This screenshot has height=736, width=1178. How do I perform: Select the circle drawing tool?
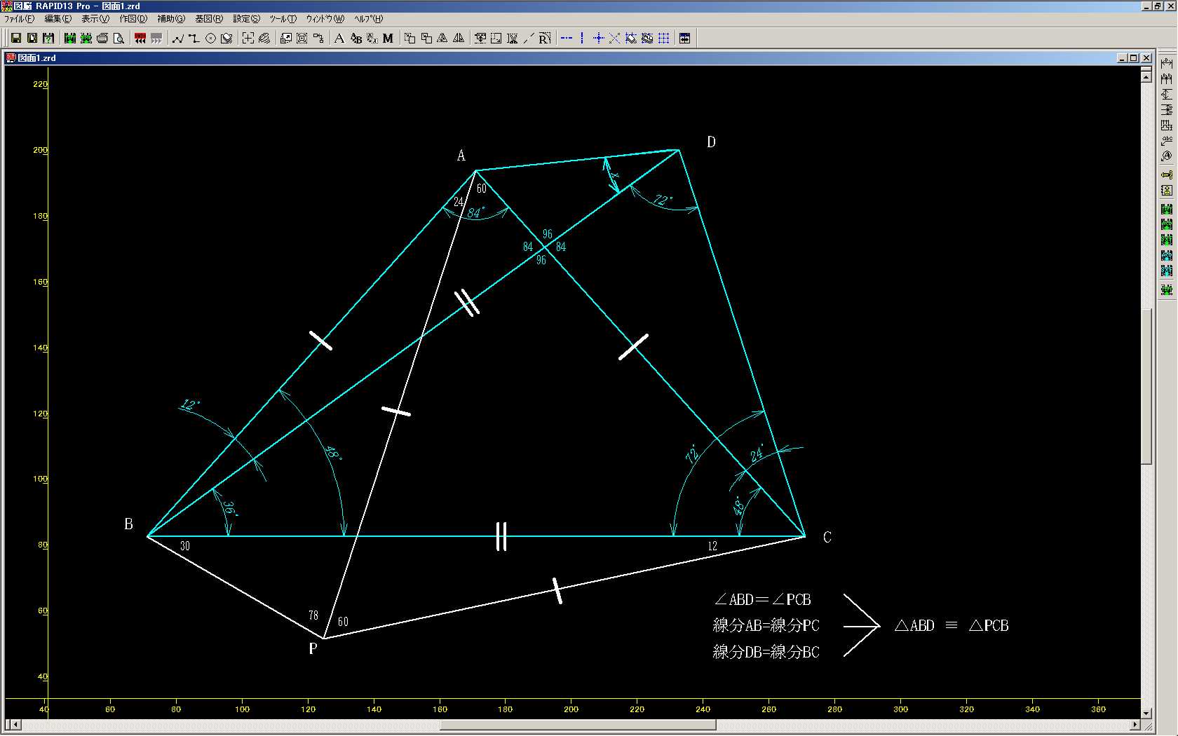pos(210,38)
